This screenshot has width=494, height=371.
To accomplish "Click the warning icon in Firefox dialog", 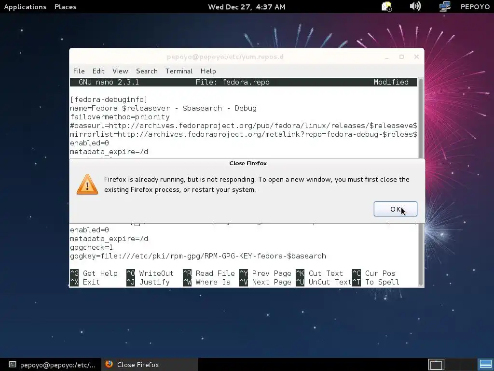I will tap(87, 184).
